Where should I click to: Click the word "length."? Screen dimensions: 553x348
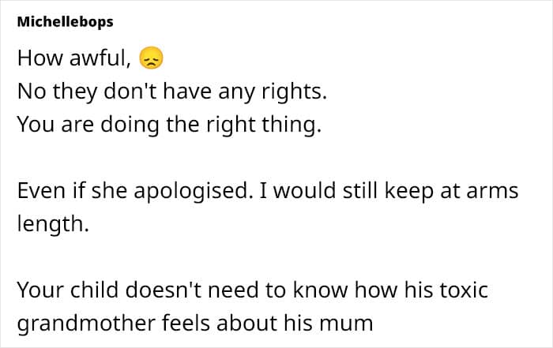point(51,225)
